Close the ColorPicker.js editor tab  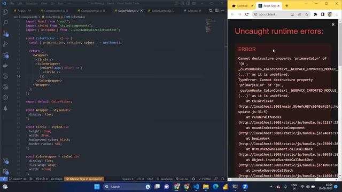tap(142, 11)
